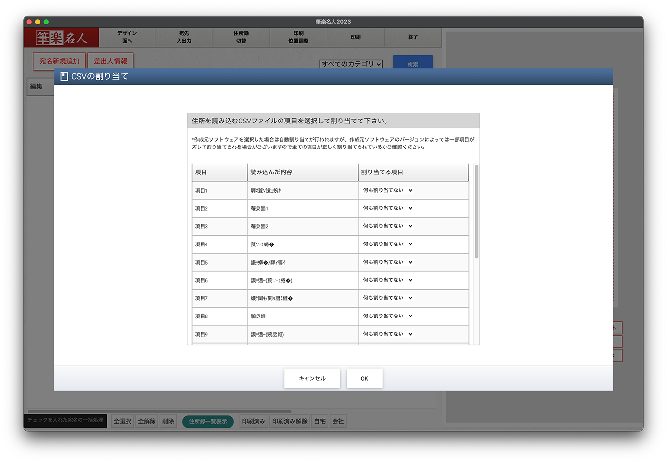Click the 筆楽名人 logo
The width and height of the screenshot is (667, 462).
61,37
